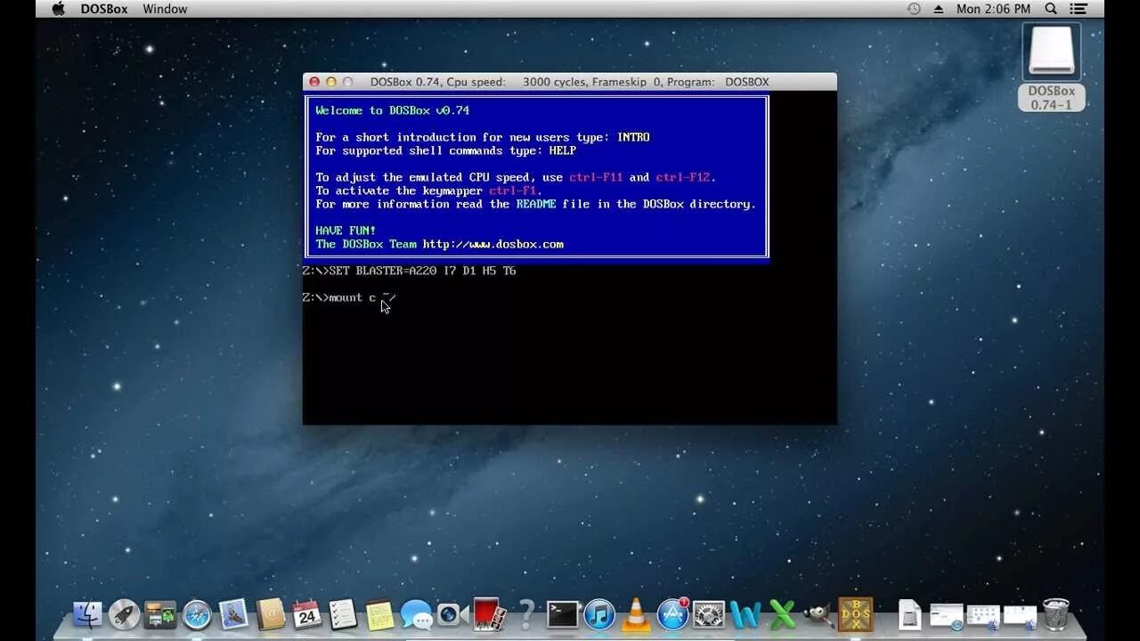Select the DOSBox 0.74-1 desktop drive
The width and height of the screenshot is (1140, 641).
1052,67
